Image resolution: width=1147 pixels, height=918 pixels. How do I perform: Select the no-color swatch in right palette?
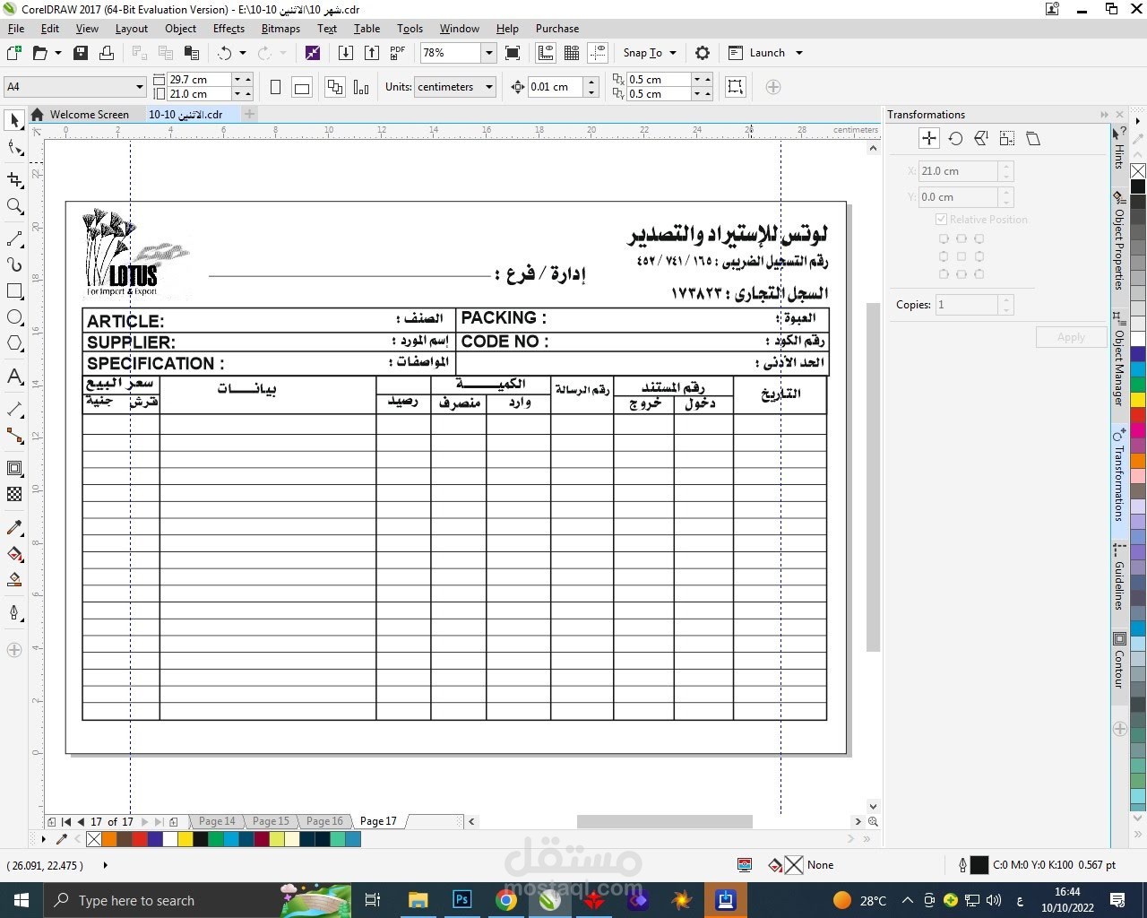pyautogui.click(x=1138, y=171)
